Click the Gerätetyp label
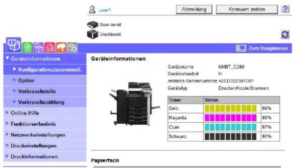 click(x=177, y=88)
